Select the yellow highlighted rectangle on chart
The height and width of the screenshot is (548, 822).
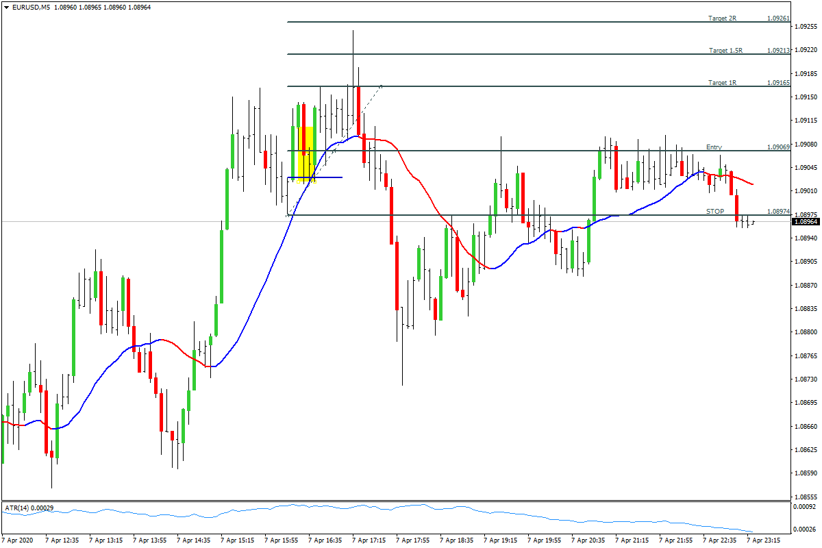pyautogui.click(x=306, y=155)
